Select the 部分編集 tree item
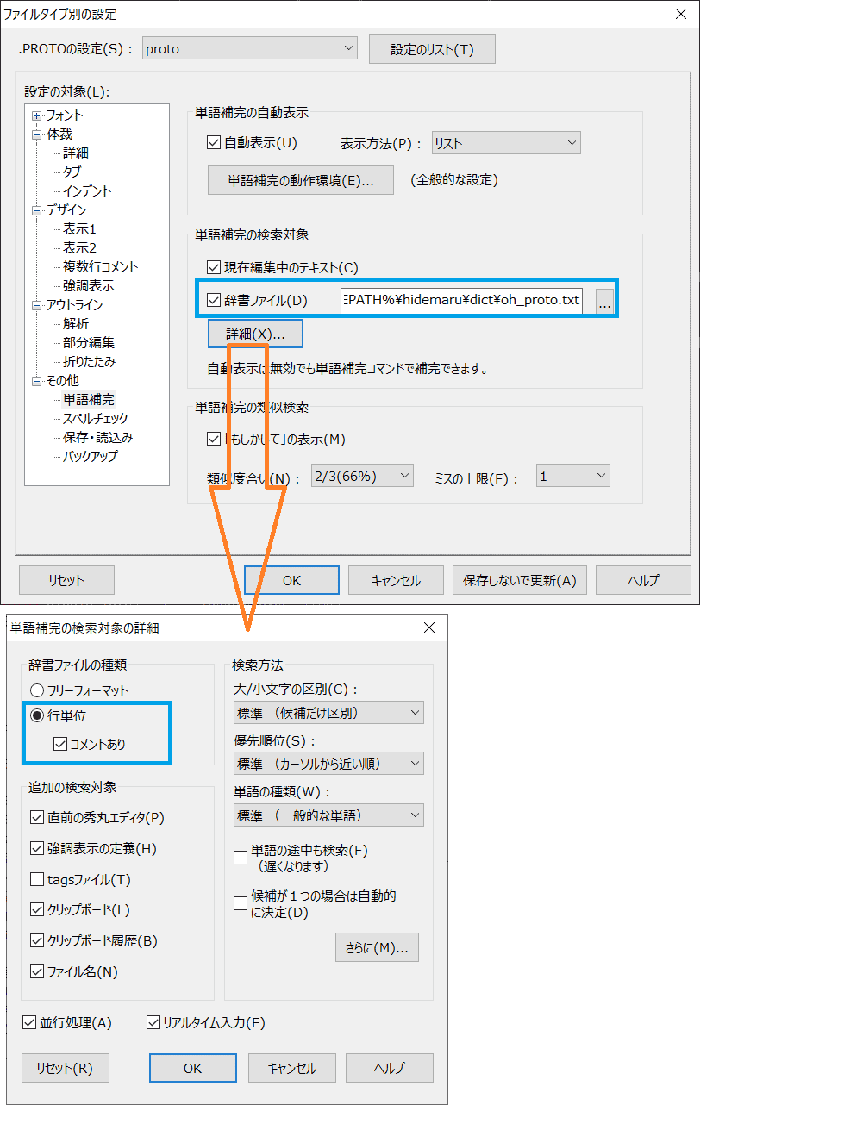Screen dimensions: 844x1136 point(88,343)
